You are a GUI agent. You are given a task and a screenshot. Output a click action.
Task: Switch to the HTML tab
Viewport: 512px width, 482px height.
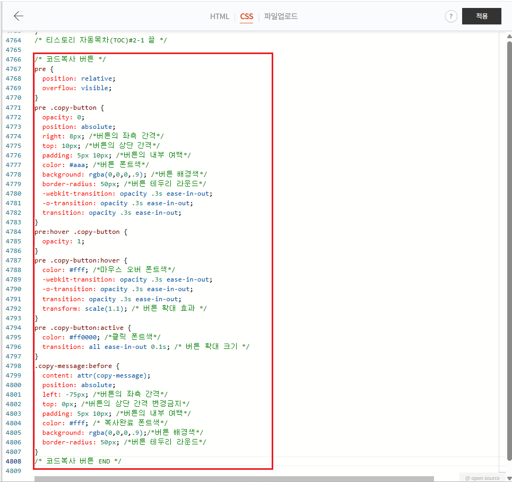pyautogui.click(x=220, y=16)
